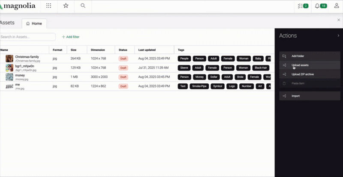Viewport: 343px width, 177px height.
Task: Open the tasks checklist icon
Action: pos(303,6)
